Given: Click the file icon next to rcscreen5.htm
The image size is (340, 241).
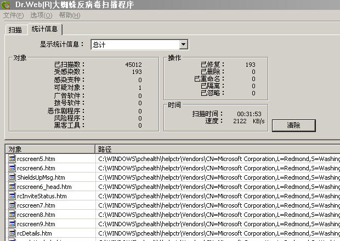Looking at the screenshot, I should tap(12, 159).
